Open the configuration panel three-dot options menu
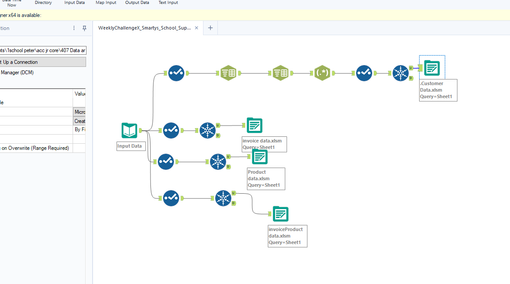 pos(74,28)
